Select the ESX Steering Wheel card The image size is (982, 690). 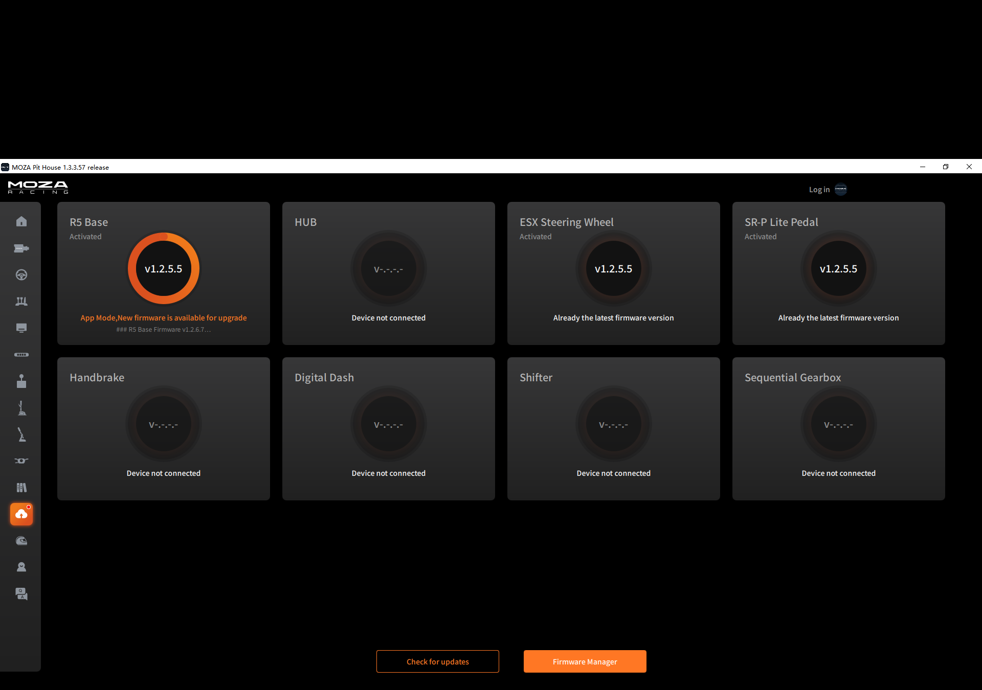pos(613,273)
